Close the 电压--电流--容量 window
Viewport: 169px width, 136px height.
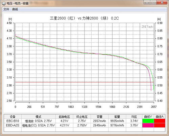click(x=162, y=2)
